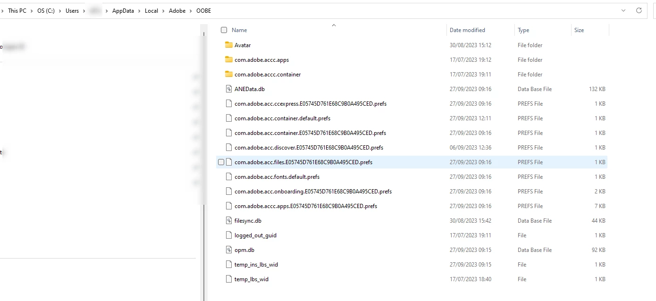The image size is (656, 301).
Task: Select com.adobe.acc.fonts.default.prefs name
Action: [x=277, y=177]
